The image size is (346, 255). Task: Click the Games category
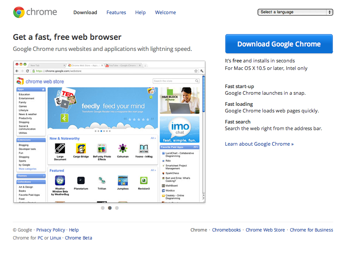point(23,106)
